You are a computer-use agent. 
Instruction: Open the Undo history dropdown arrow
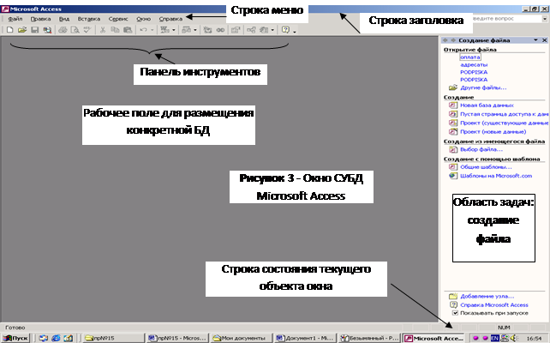coord(152,30)
